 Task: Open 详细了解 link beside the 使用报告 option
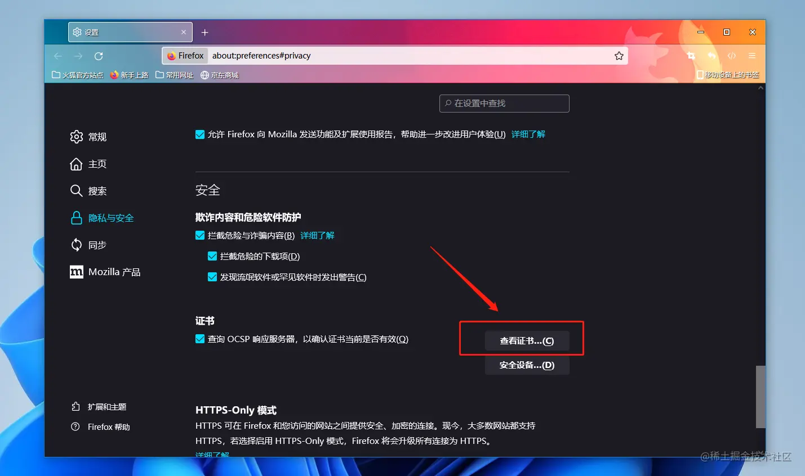[528, 134]
